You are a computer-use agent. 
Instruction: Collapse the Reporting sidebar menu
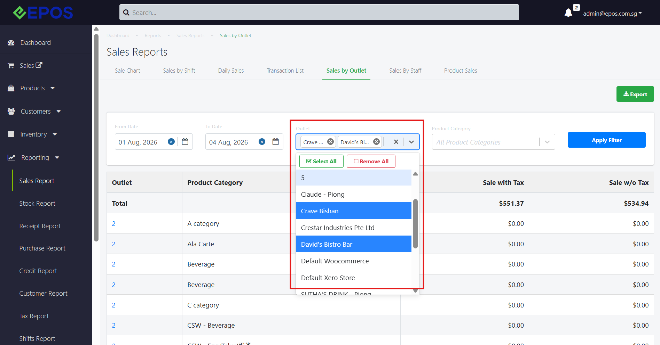(57, 158)
